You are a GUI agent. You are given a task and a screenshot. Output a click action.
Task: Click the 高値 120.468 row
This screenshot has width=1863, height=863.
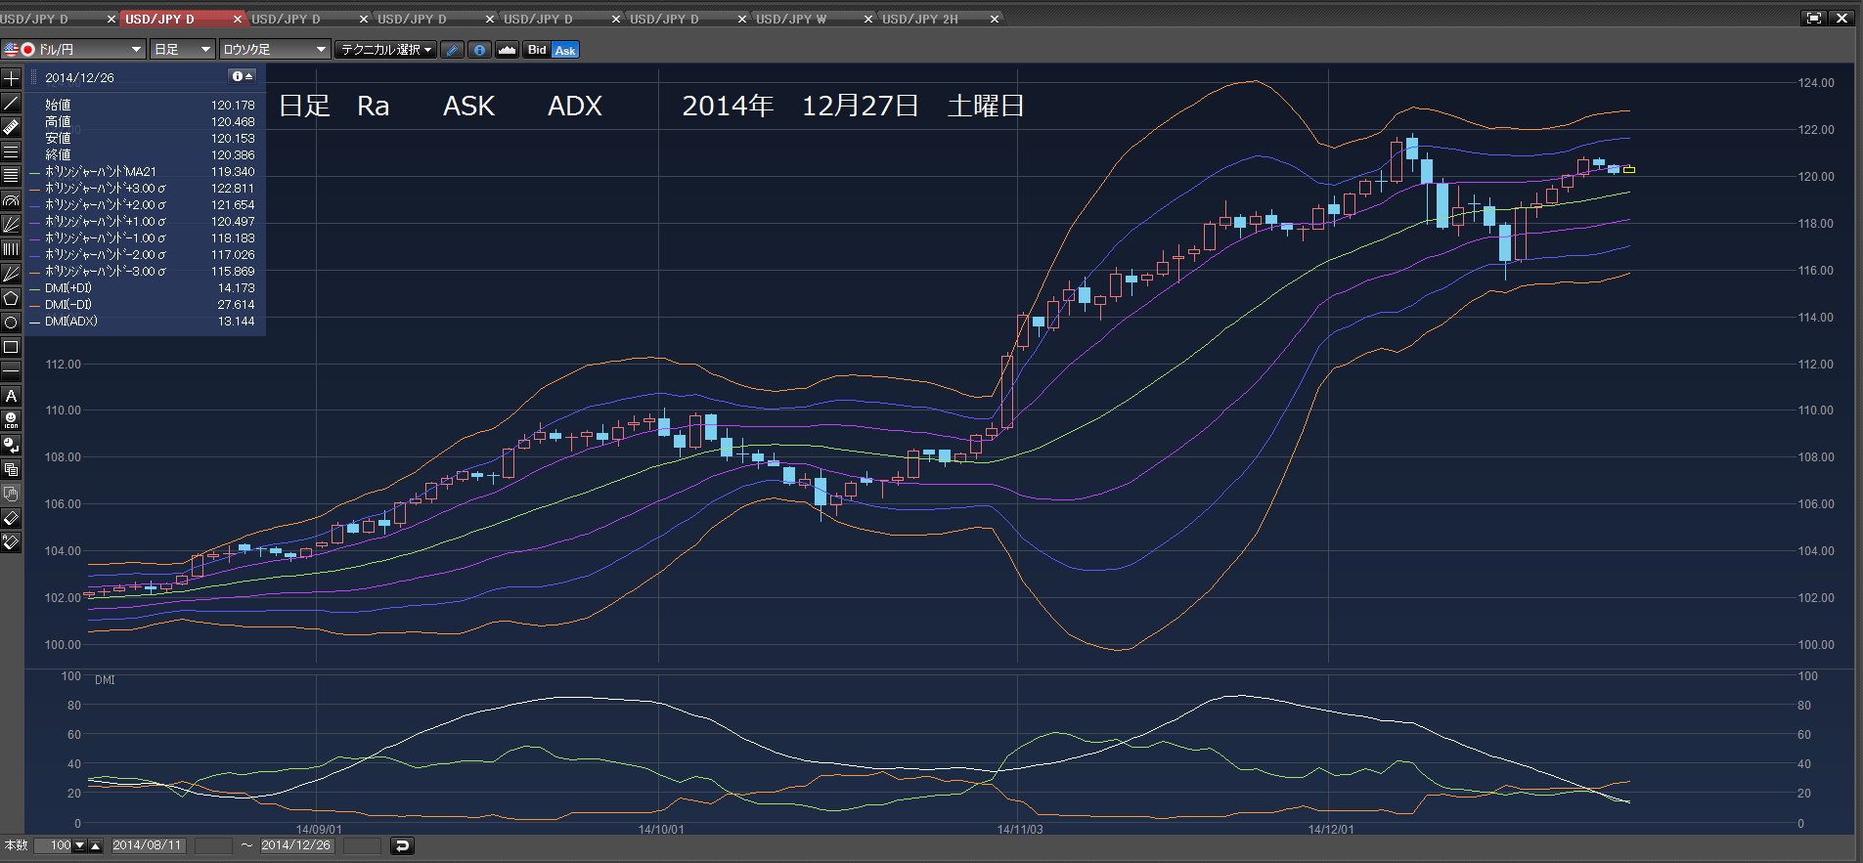click(149, 121)
